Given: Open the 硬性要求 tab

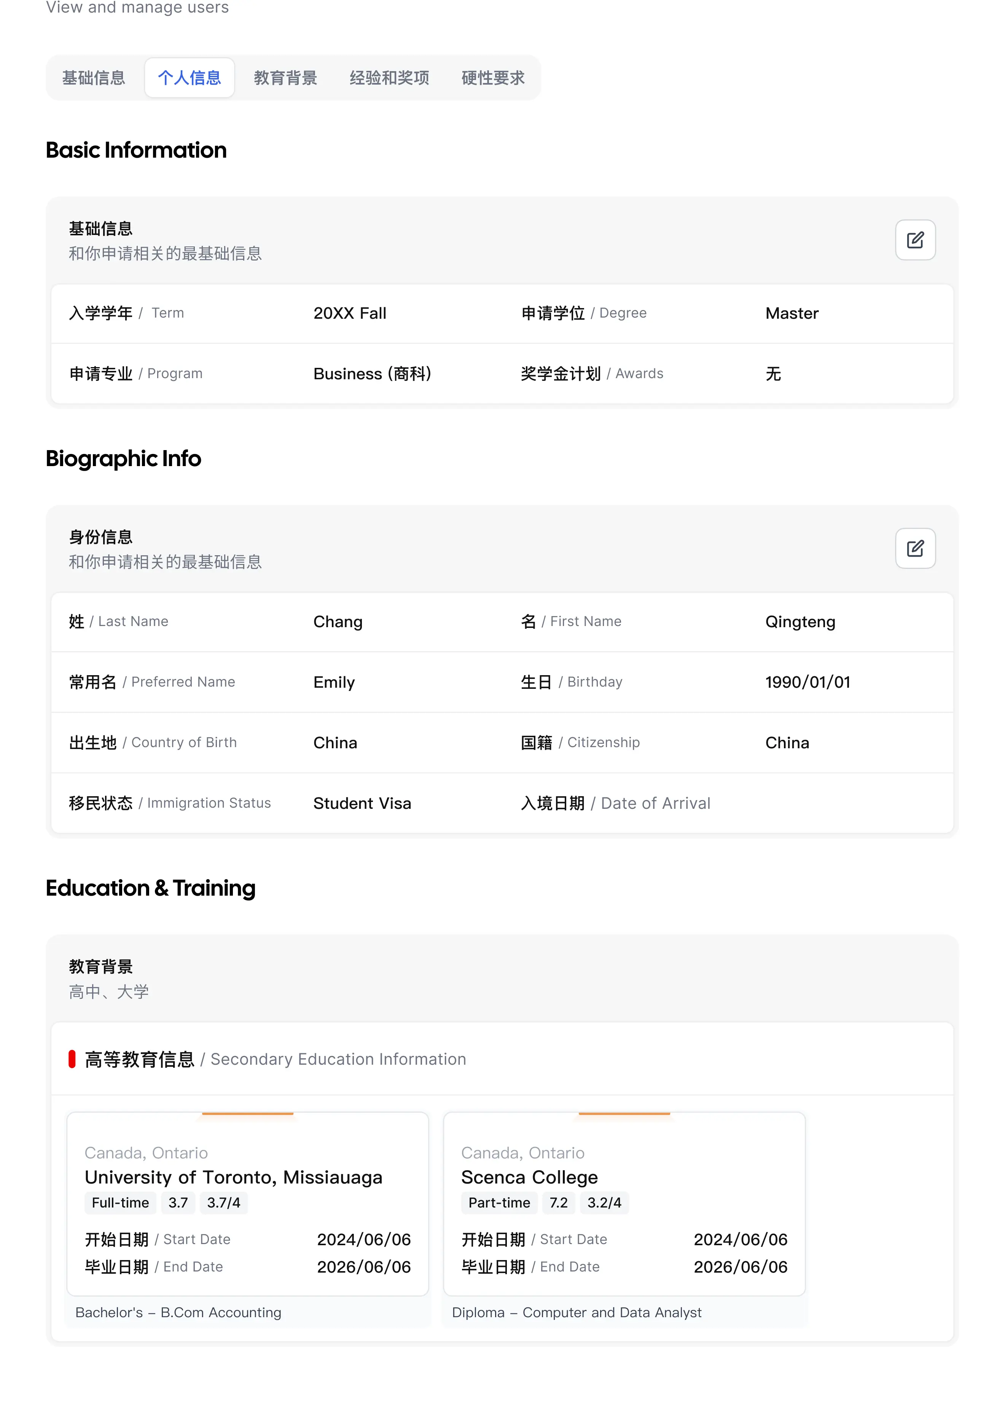Looking at the screenshot, I should (493, 77).
